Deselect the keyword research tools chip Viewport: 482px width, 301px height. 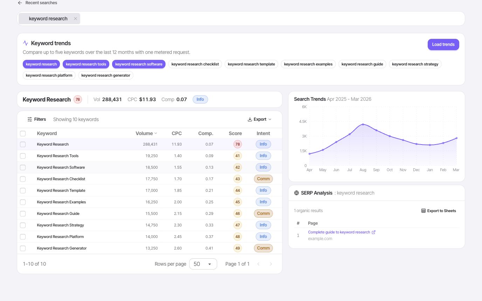click(x=86, y=64)
